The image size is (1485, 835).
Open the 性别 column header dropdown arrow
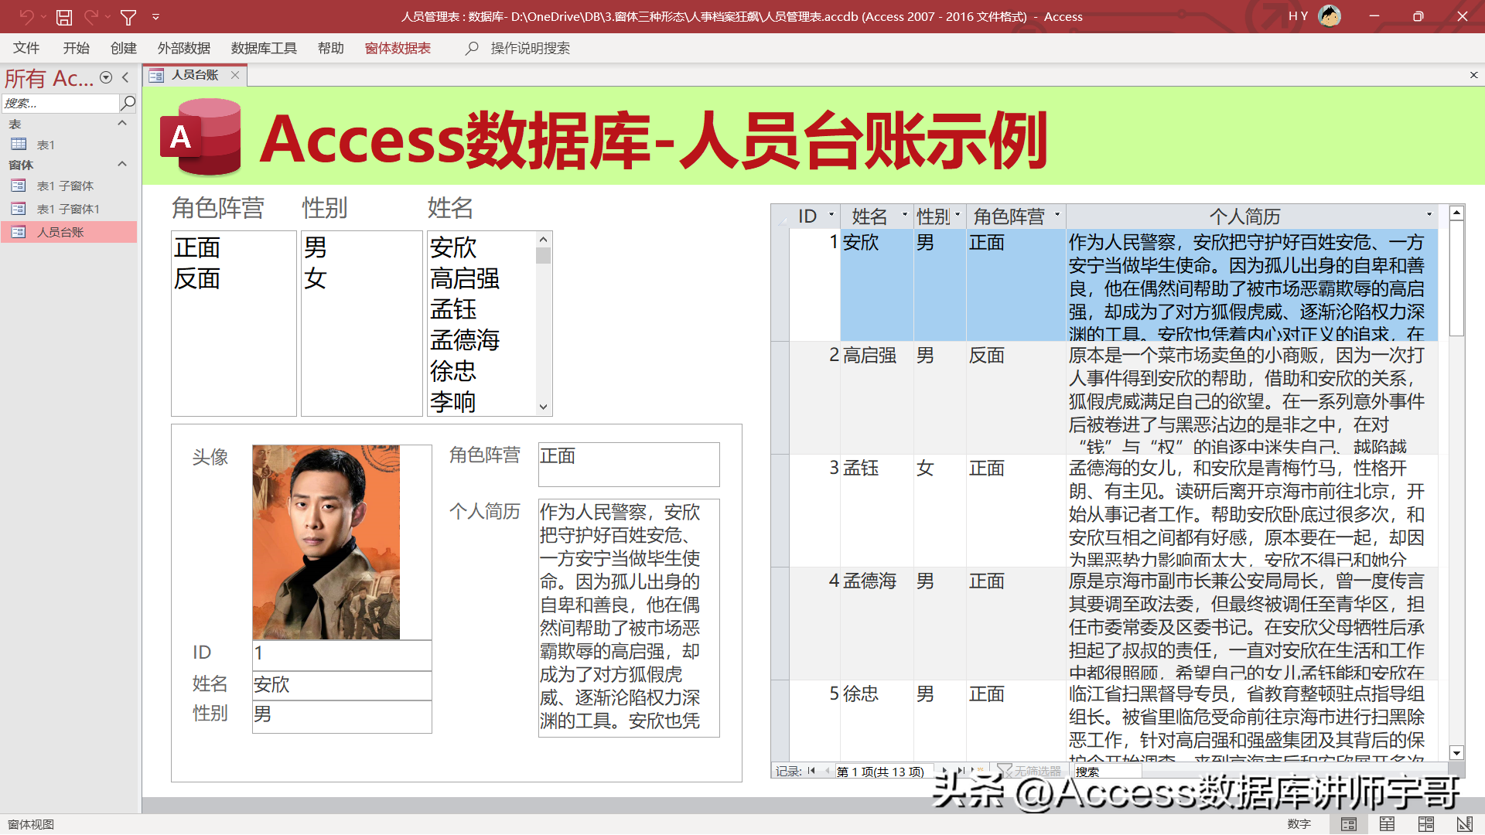pyautogui.click(x=958, y=215)
